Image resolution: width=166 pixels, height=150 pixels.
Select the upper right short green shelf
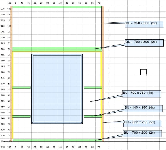pos(93,88)
